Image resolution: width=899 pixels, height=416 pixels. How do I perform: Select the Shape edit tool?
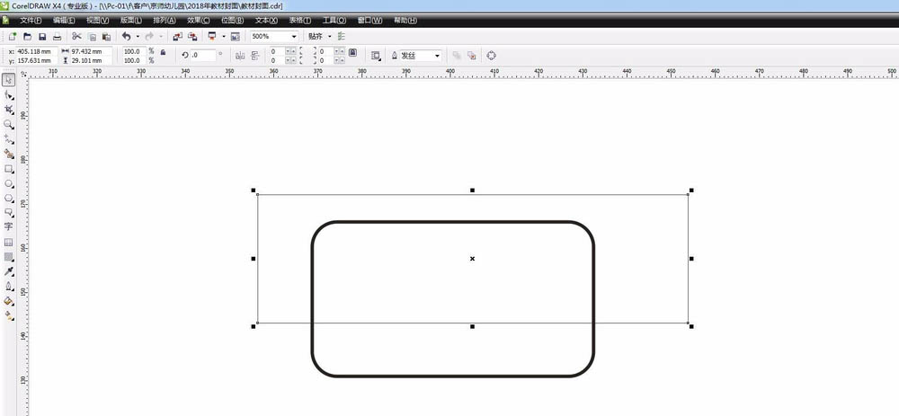coord(9,94)
